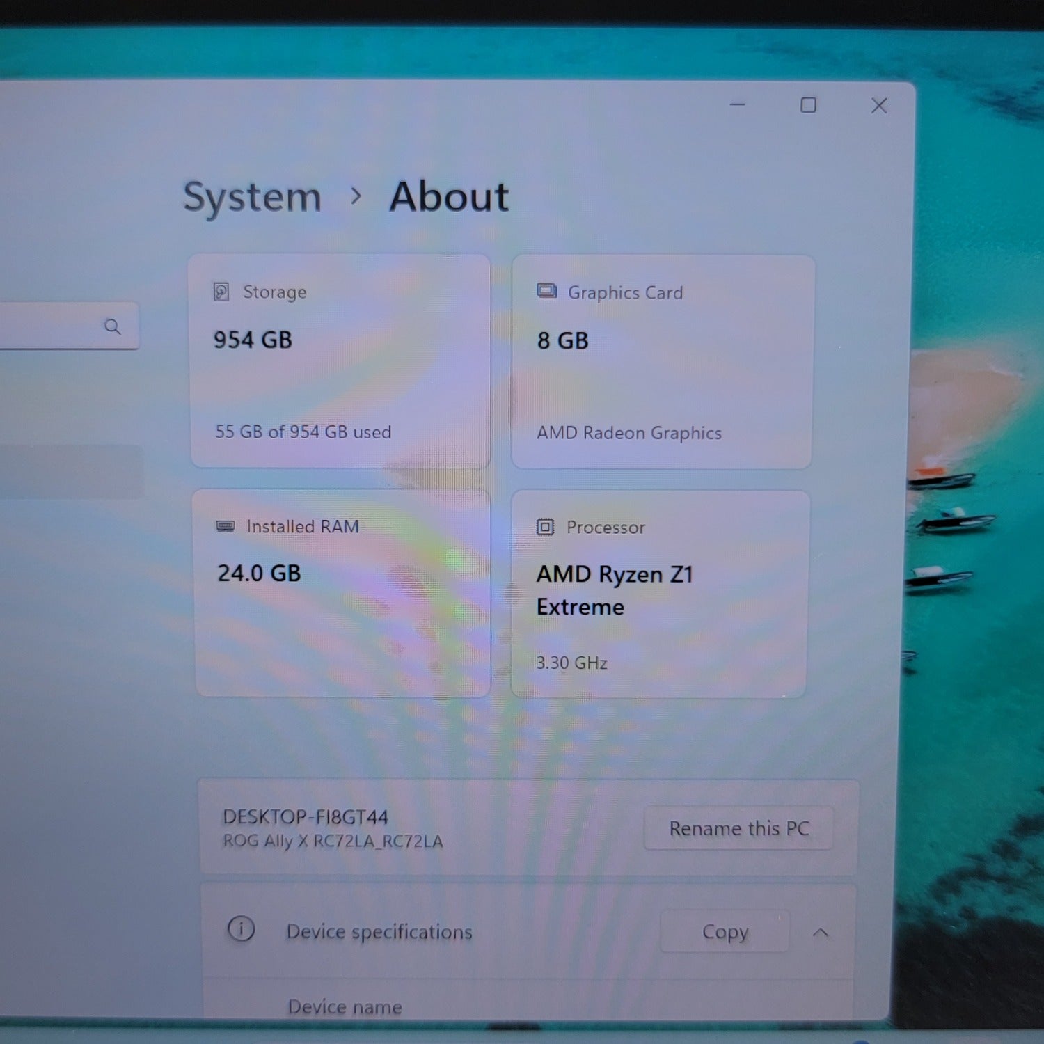
Task: Click the Graphics Card icon
Action: tap(546, 291)
